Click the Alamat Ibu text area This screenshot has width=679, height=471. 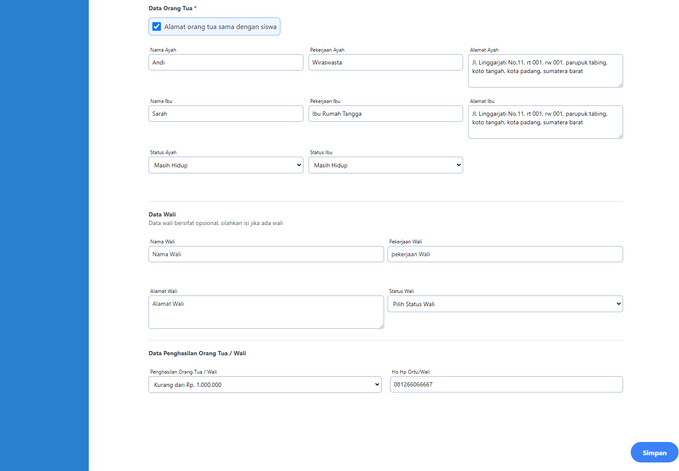coord(545,122)
